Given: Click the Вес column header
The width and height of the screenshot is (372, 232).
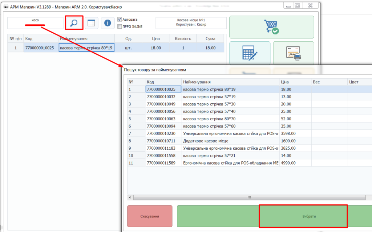Looking at the screenshot, I should 329,82.
